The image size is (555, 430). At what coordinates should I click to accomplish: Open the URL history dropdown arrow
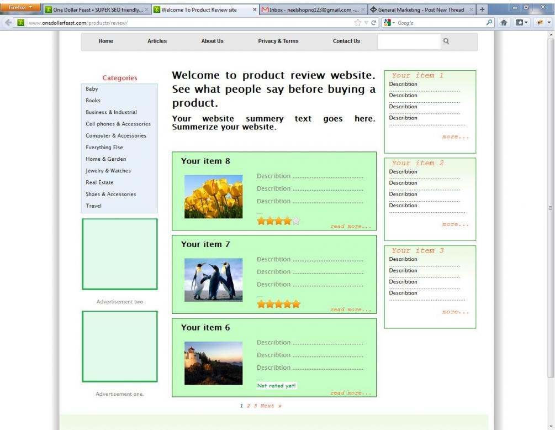pyautogui.click(x=366, y=23)
